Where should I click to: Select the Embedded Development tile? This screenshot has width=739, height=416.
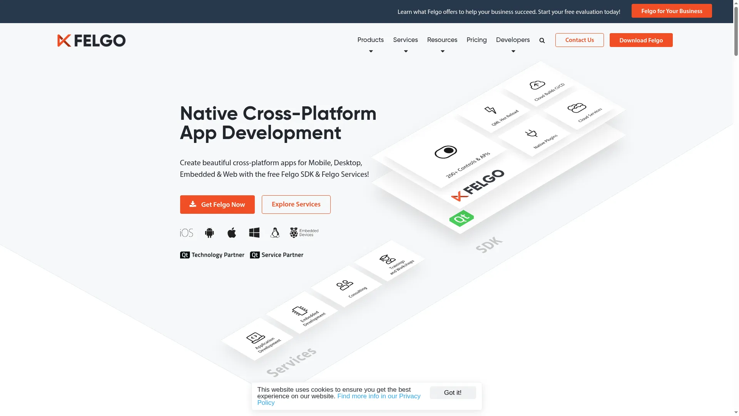(303, 313)
